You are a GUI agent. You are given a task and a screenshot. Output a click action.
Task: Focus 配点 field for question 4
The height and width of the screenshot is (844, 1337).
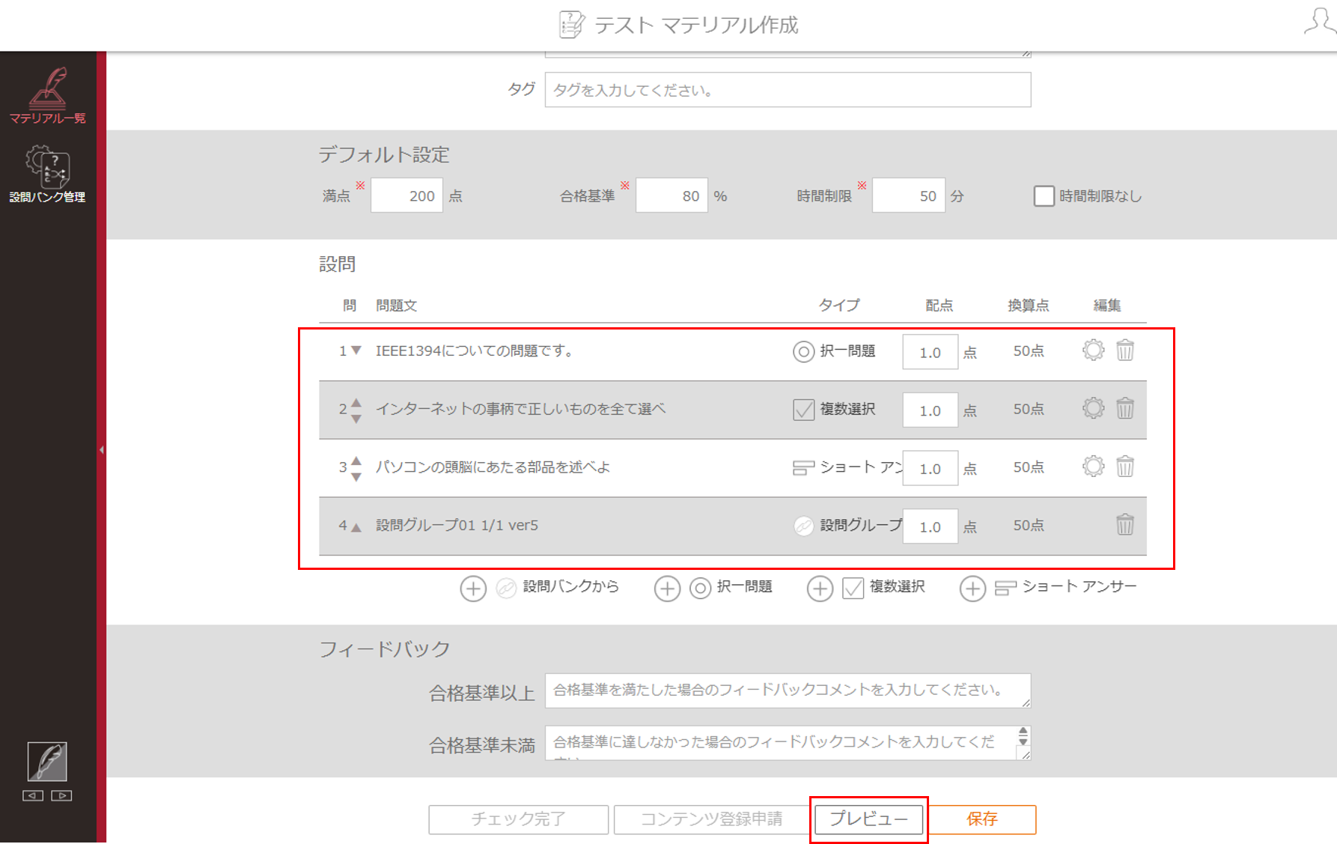(930, 526)
